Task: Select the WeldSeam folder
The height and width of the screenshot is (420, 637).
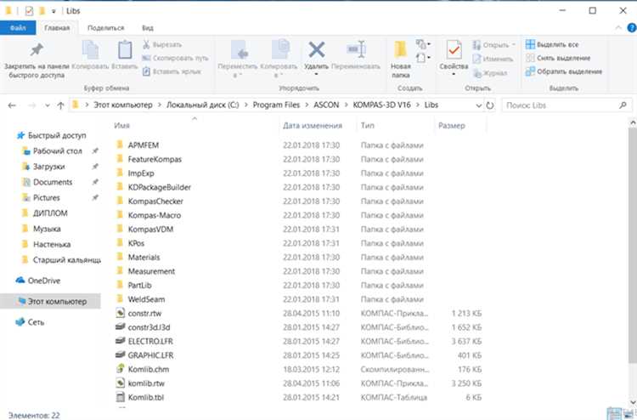Action: tap(146, 299)
